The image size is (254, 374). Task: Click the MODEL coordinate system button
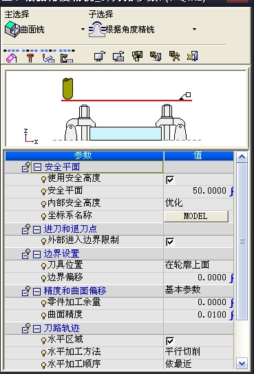[196, 216]
